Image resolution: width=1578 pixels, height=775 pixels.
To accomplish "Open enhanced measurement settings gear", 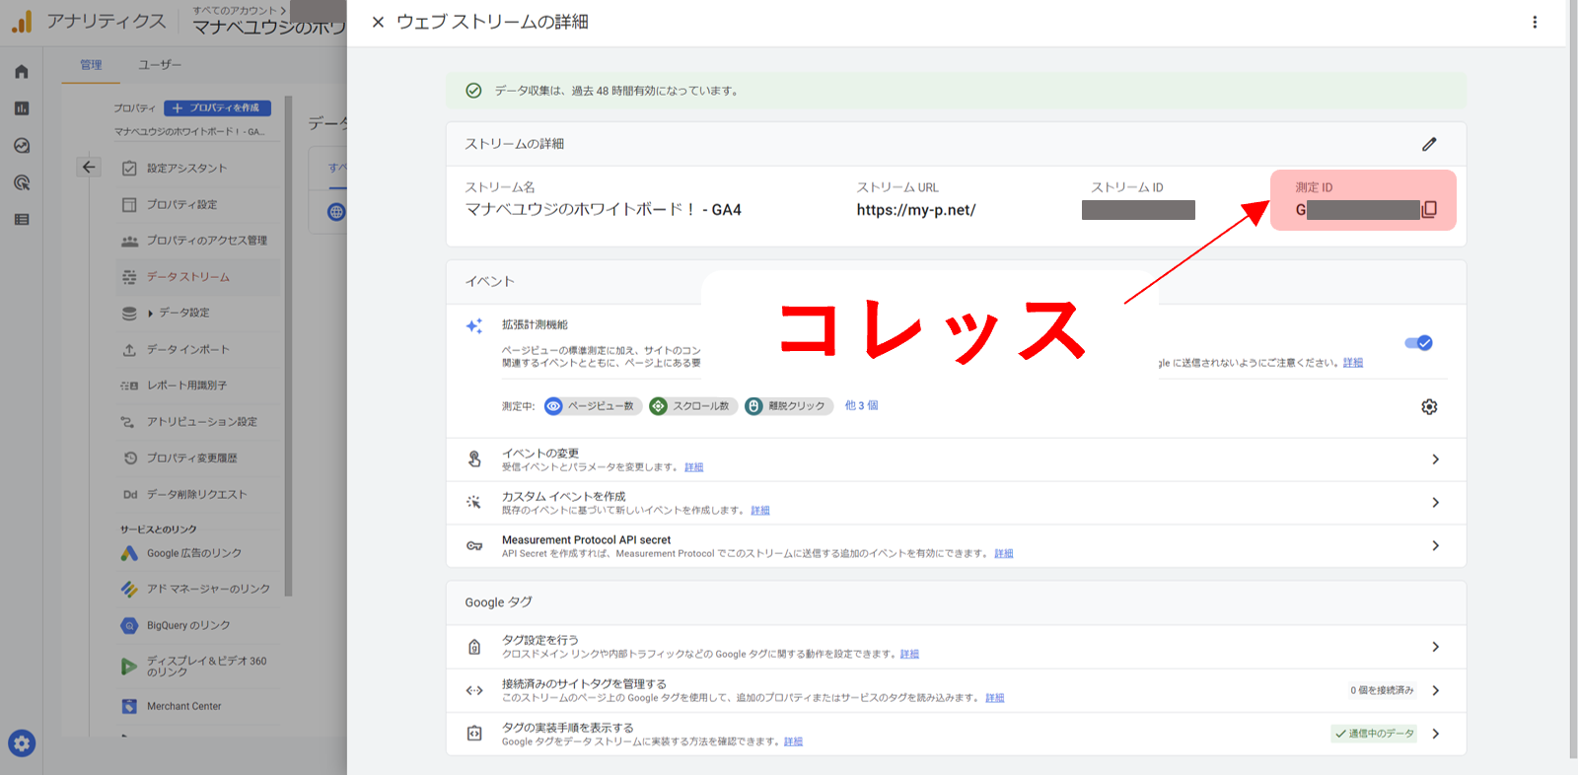I will click(1429, 406).
